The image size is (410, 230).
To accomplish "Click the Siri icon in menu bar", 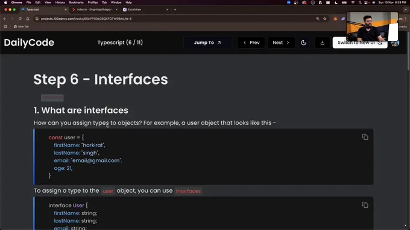I will 373,2.
